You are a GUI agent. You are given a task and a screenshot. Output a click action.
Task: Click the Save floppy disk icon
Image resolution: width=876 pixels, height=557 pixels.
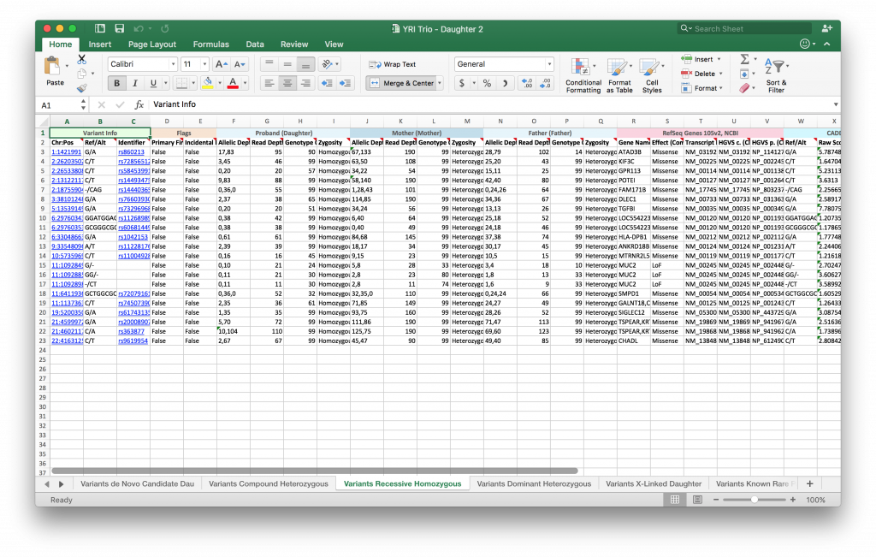(x=120, y=28)
